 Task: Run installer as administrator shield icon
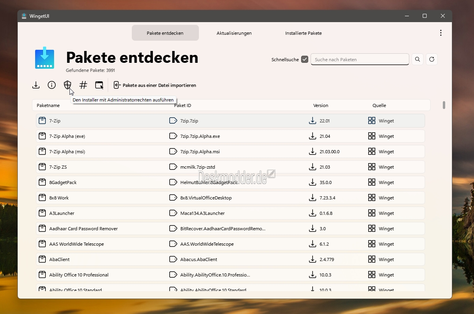[67, 85]
